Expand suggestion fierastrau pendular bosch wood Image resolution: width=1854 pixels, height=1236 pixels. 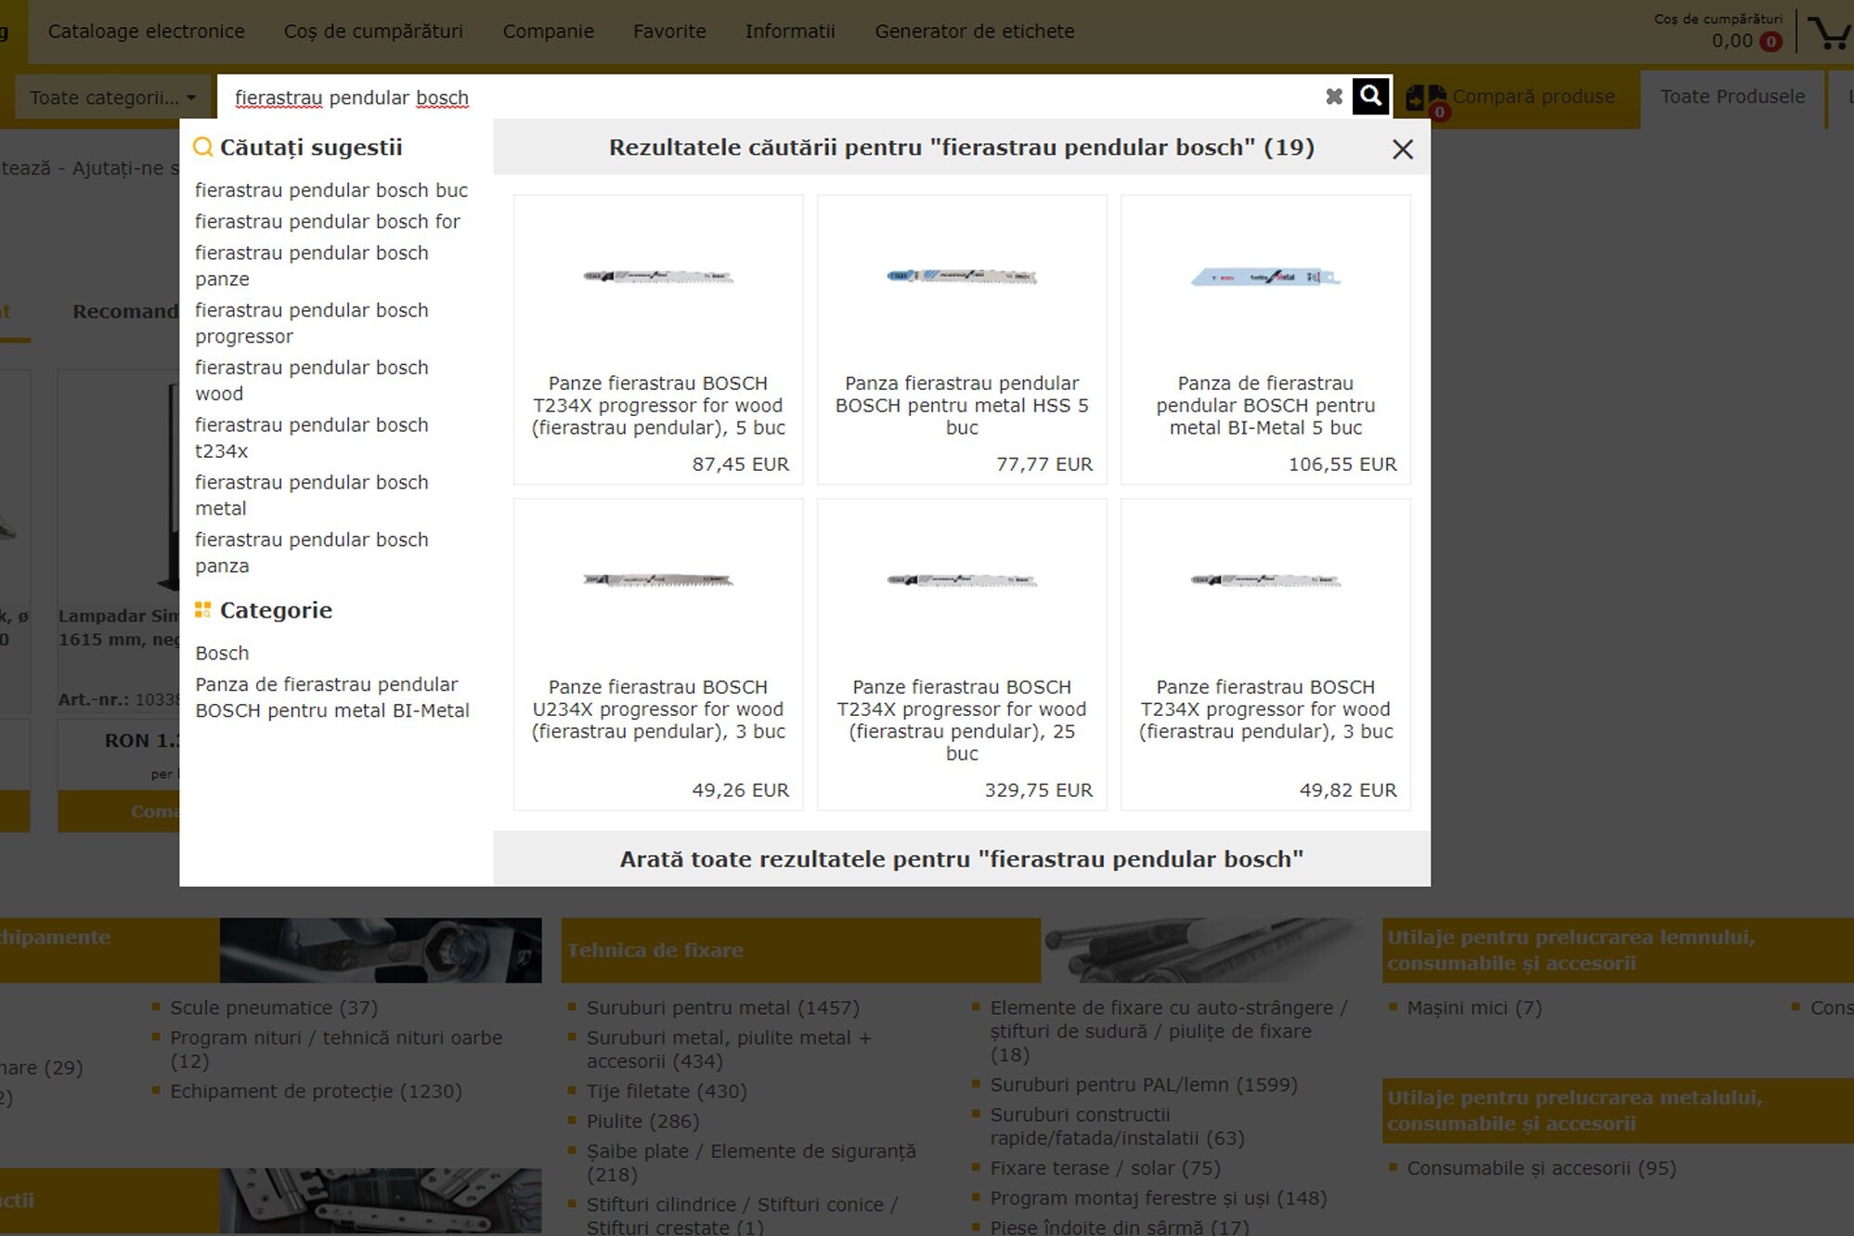click(311, 381)
